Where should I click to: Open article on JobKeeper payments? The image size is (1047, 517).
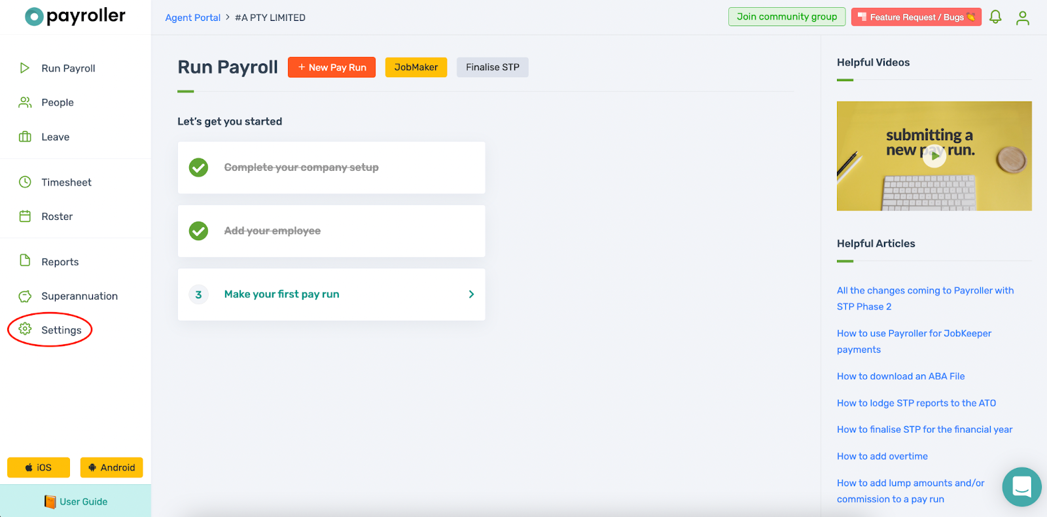coord(914,342)
